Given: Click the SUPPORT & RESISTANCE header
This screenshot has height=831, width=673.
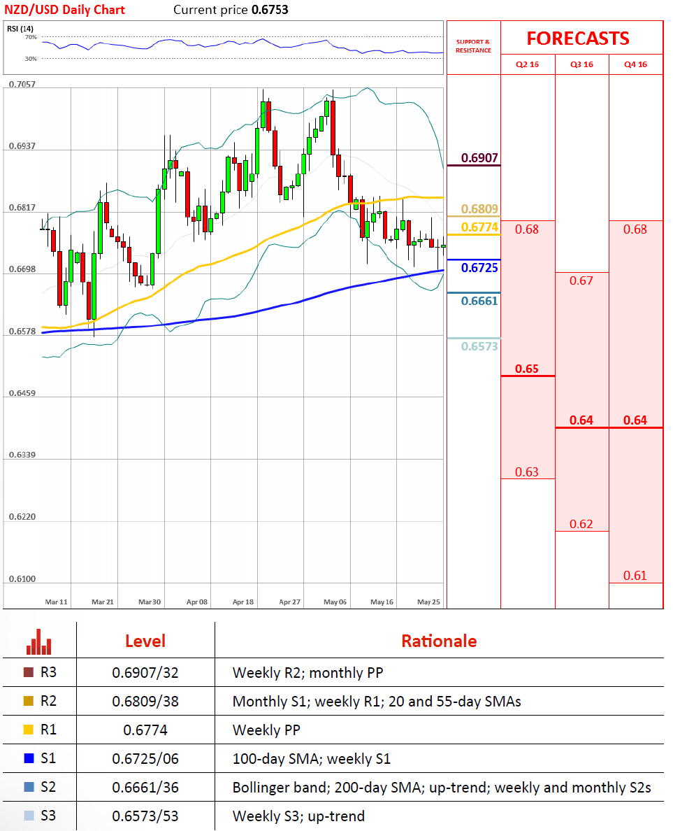Looking at the screenshot, I should click(473, 46).
